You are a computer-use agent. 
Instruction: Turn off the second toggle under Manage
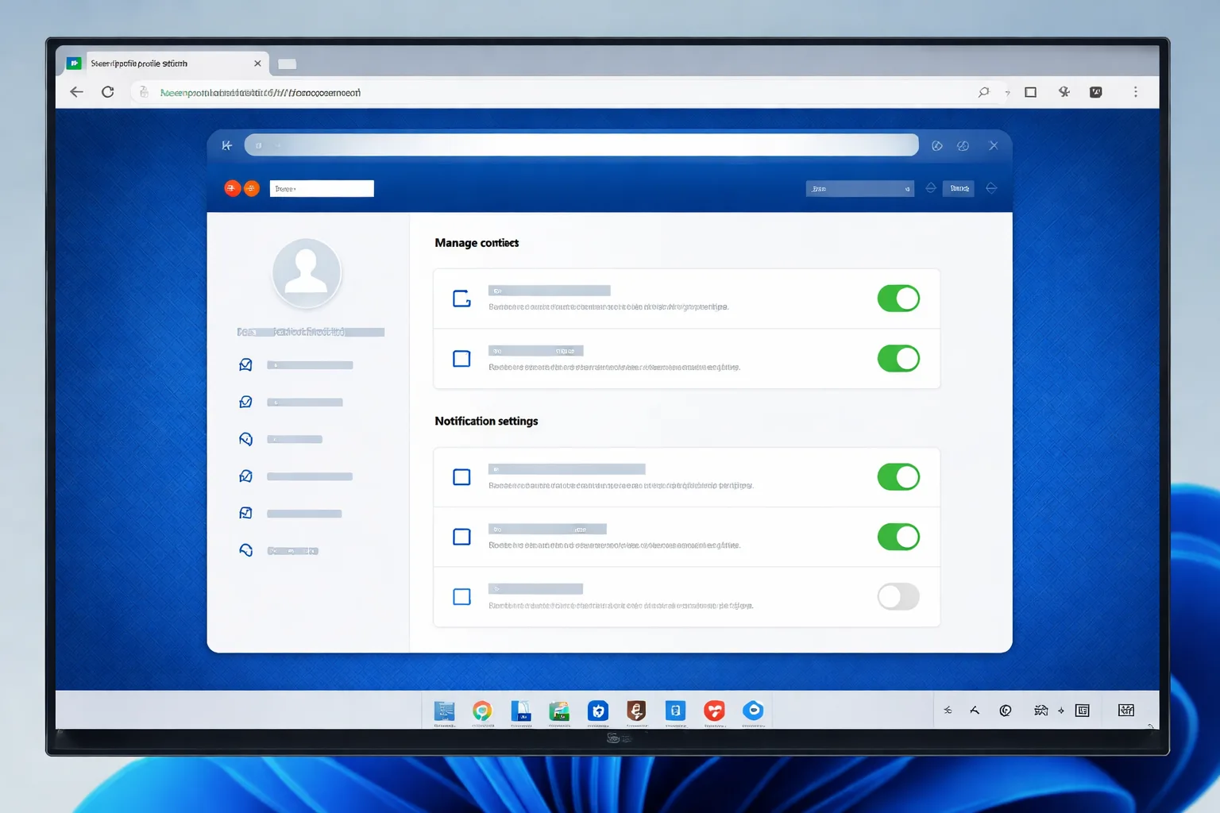point(898,359)
